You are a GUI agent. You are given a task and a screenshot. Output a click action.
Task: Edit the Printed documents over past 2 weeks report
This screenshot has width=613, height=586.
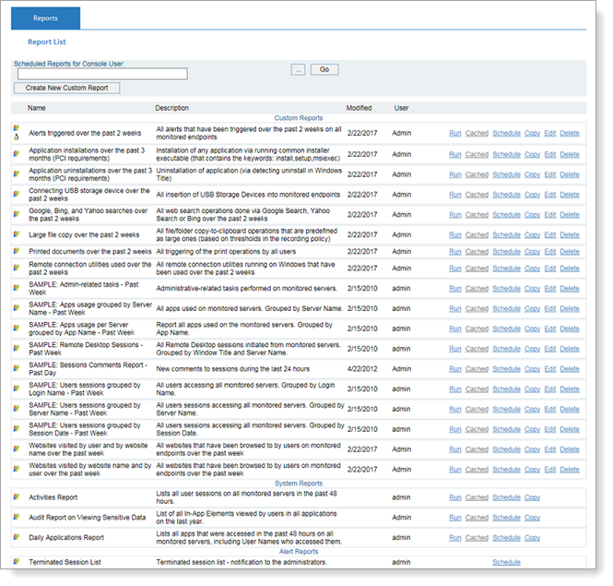click(x=550, y=251)
